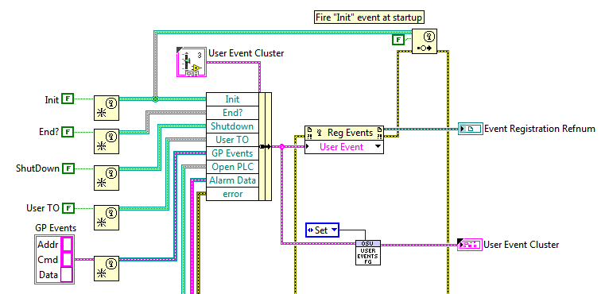Screen dimensions: 605x294
Task: Open the User Event selector dropdown arrow
Action: (x=378, y=147)
